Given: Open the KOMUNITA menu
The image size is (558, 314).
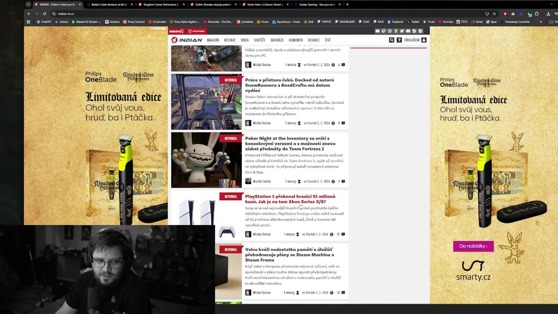Looking at the screenshot, I should tap(296, 40).
